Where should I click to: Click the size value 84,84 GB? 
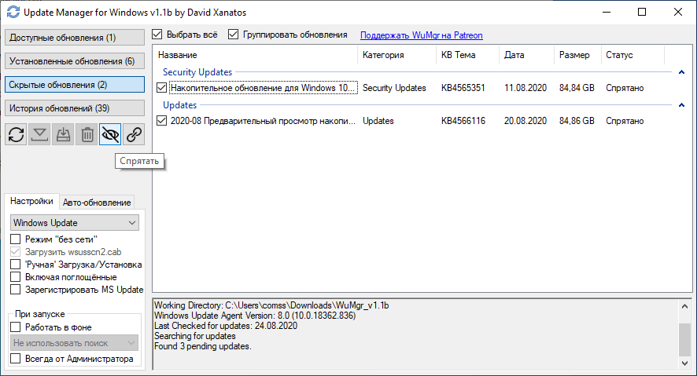point(577,88)
